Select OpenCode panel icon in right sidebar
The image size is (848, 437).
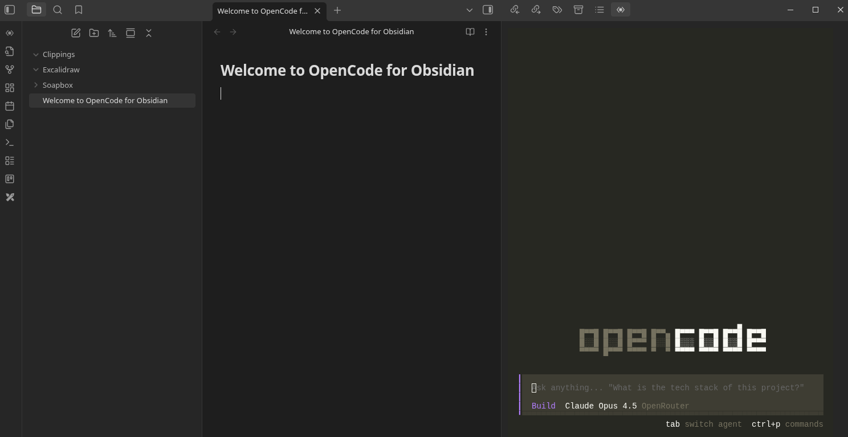tap(621, 10)
